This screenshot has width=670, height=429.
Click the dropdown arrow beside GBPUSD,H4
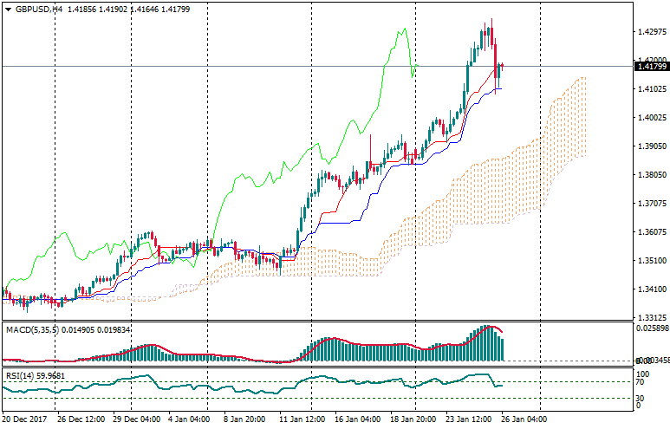click(8, 9)
